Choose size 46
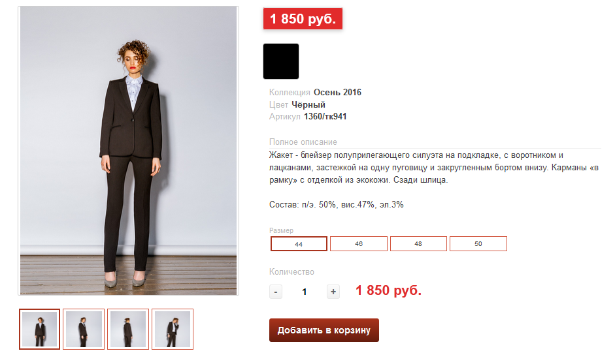 [359, 243]
